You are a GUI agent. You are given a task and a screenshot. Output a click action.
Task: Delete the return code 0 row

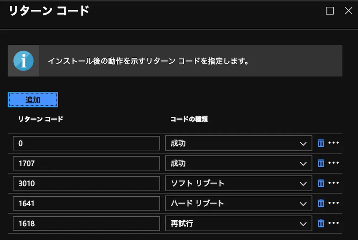click(321, 143)
